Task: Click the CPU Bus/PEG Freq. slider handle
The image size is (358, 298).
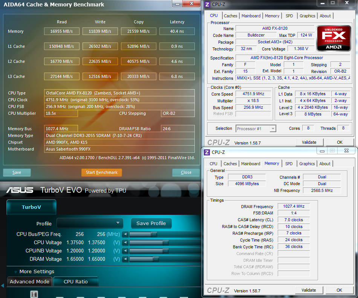Action: coord(154,234)
